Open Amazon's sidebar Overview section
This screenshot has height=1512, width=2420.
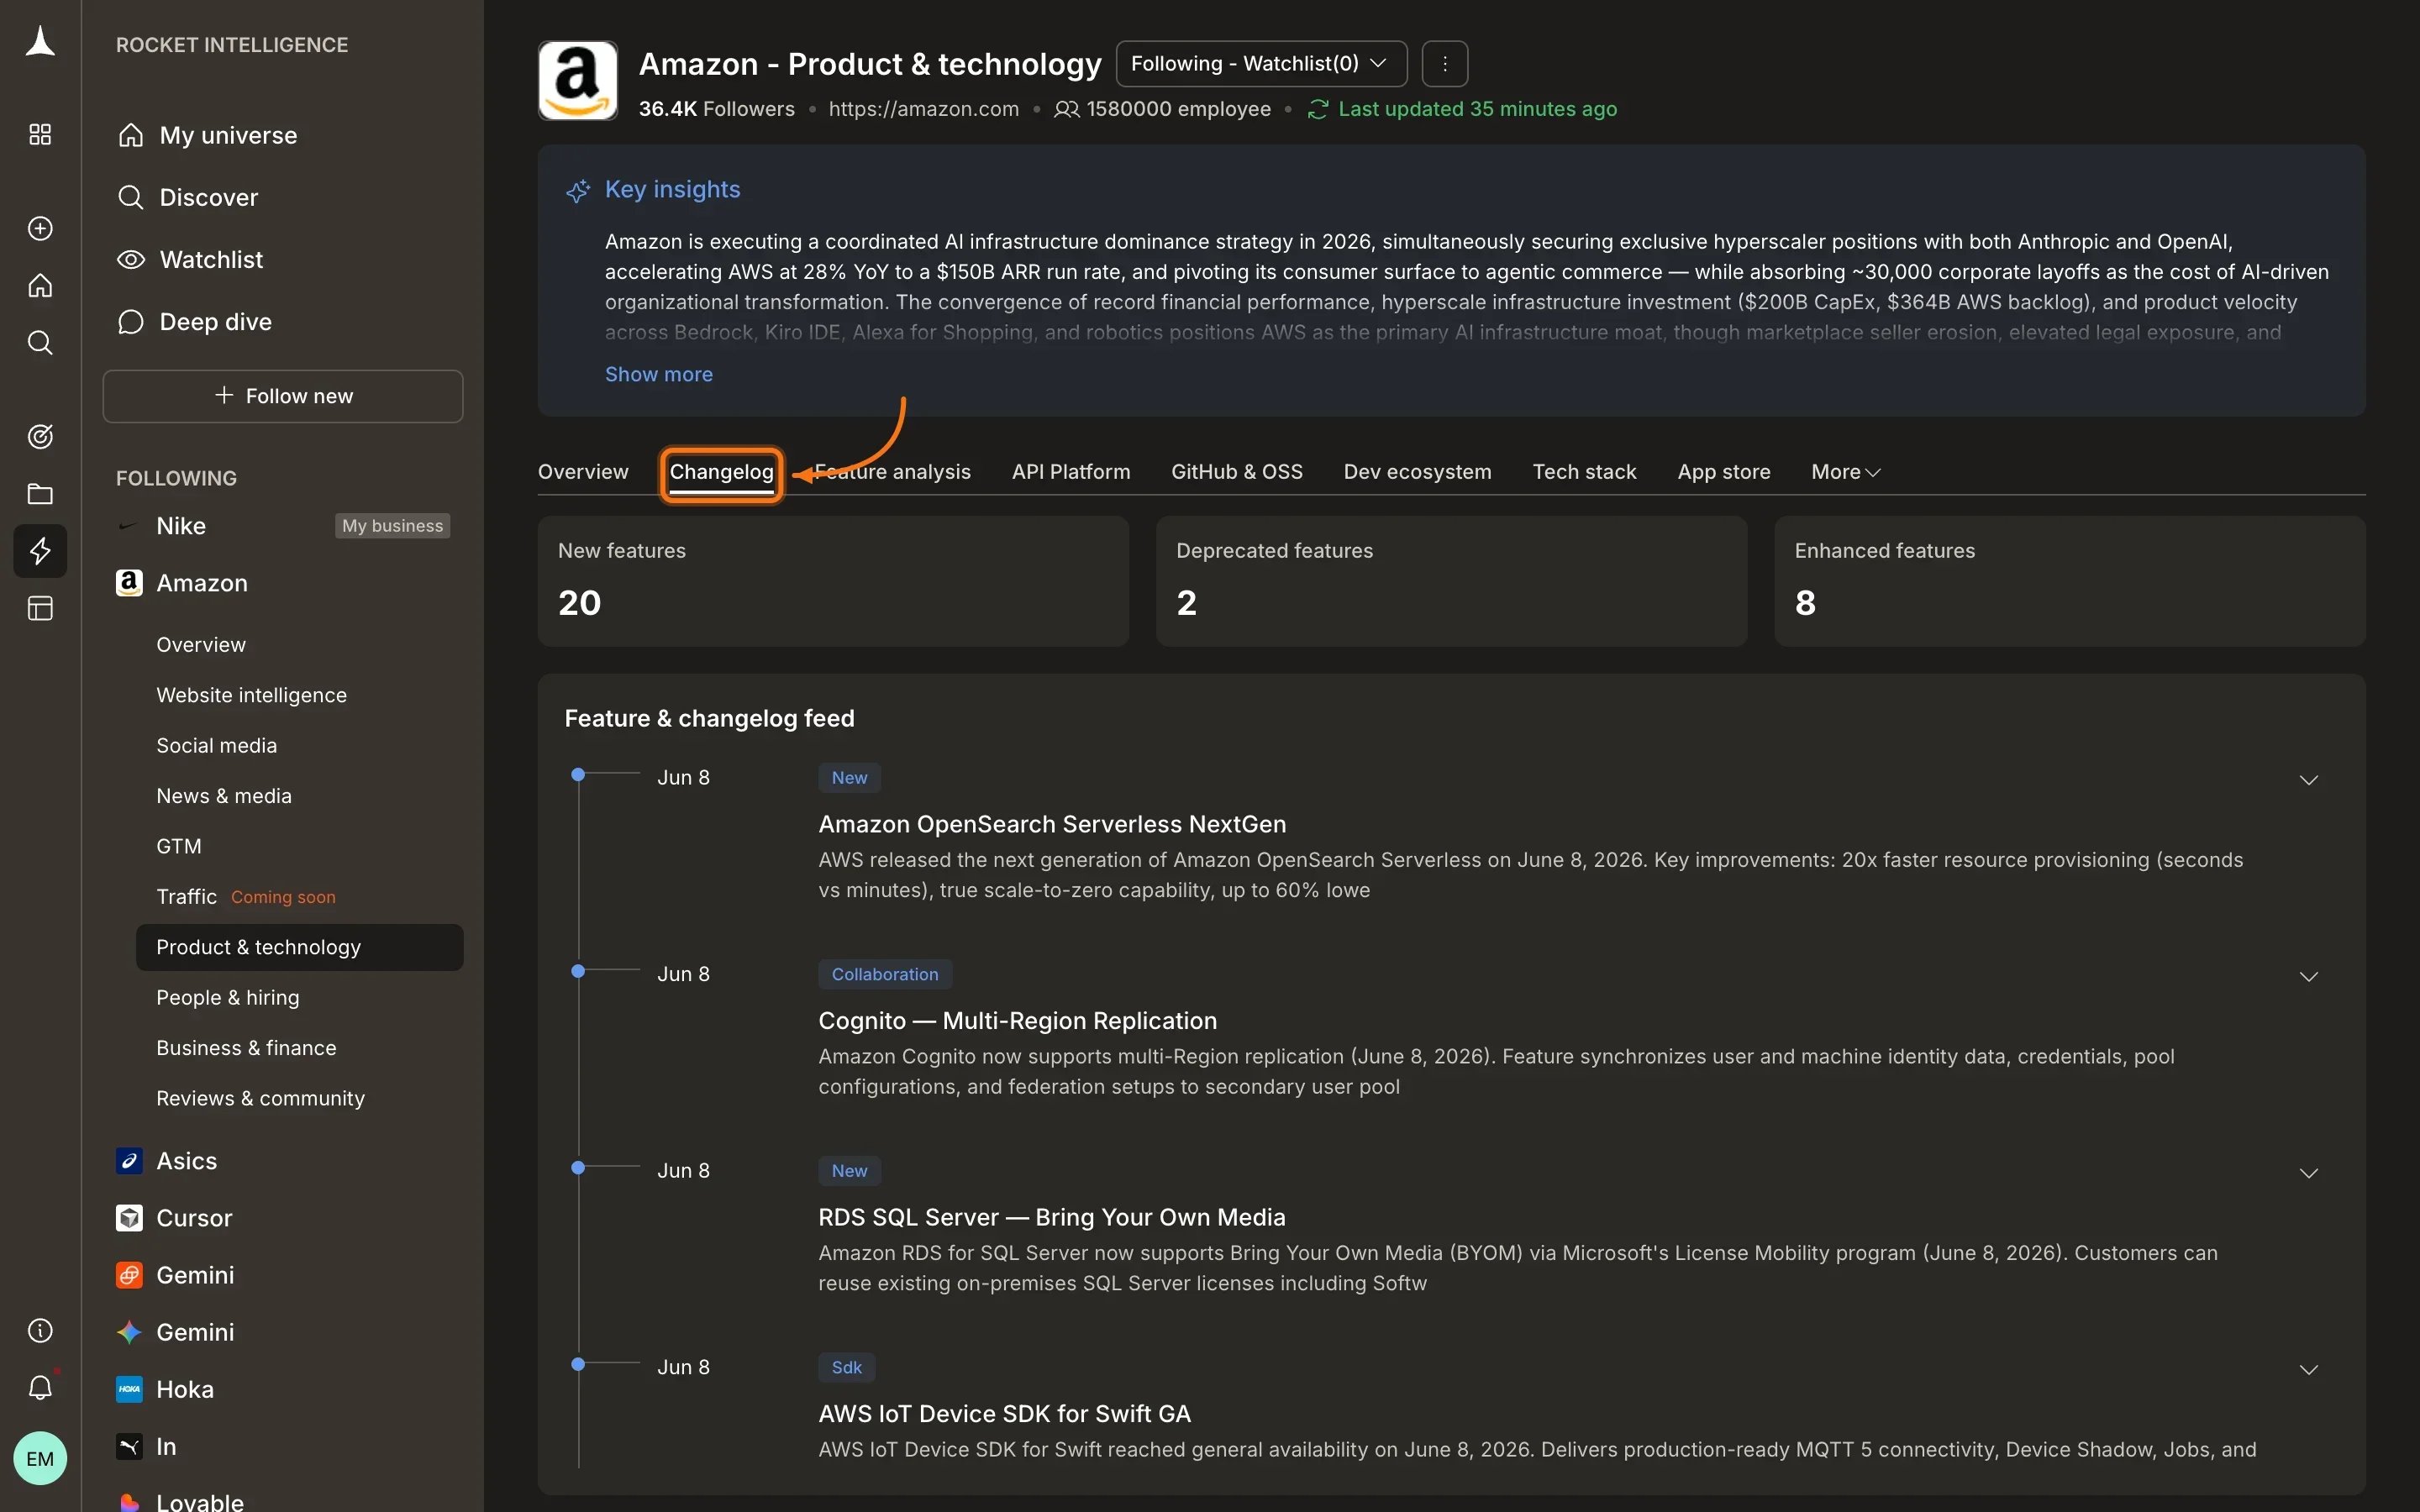200,645
